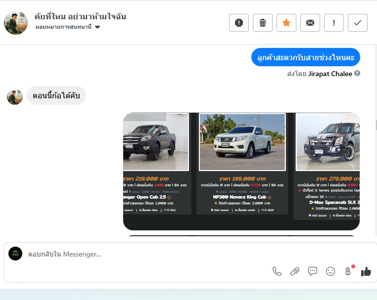Click the Baht payment icon

click(348, 271)
